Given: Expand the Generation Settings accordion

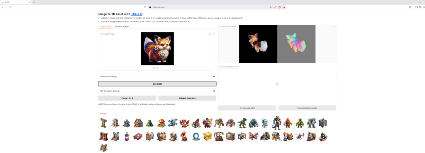Looking at the screenshot, I should pos(157,76).
